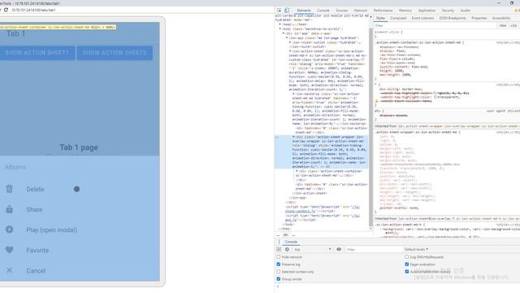Click the X icon beside Cancel
The width and height of the screenshot is (520, 293).
[x=9, y=270]
